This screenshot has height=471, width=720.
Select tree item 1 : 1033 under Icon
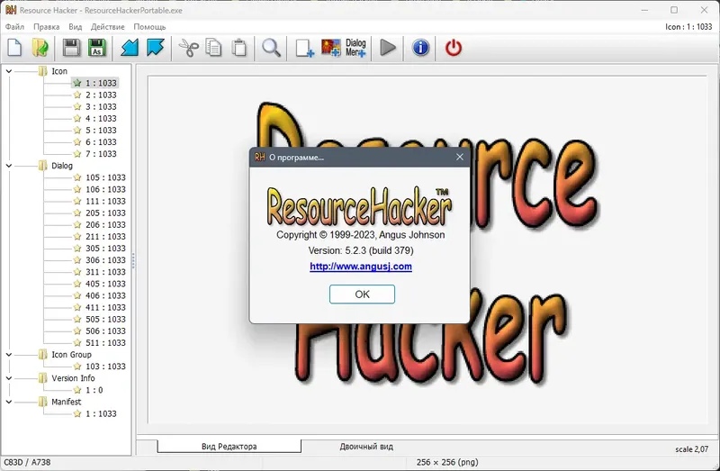pyautogui.click(x=95, y=83)
